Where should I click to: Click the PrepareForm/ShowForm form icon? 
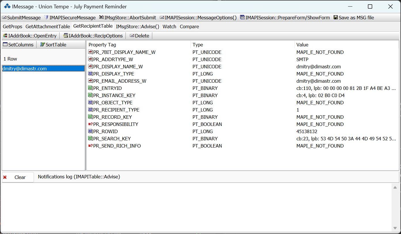pos(242,18)
